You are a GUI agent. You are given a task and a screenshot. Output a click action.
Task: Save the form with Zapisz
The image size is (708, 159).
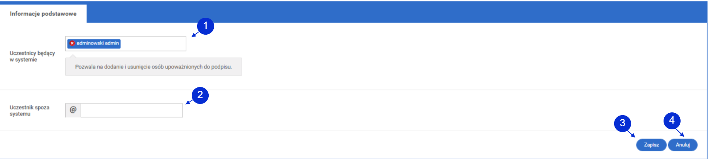(651, 145)
